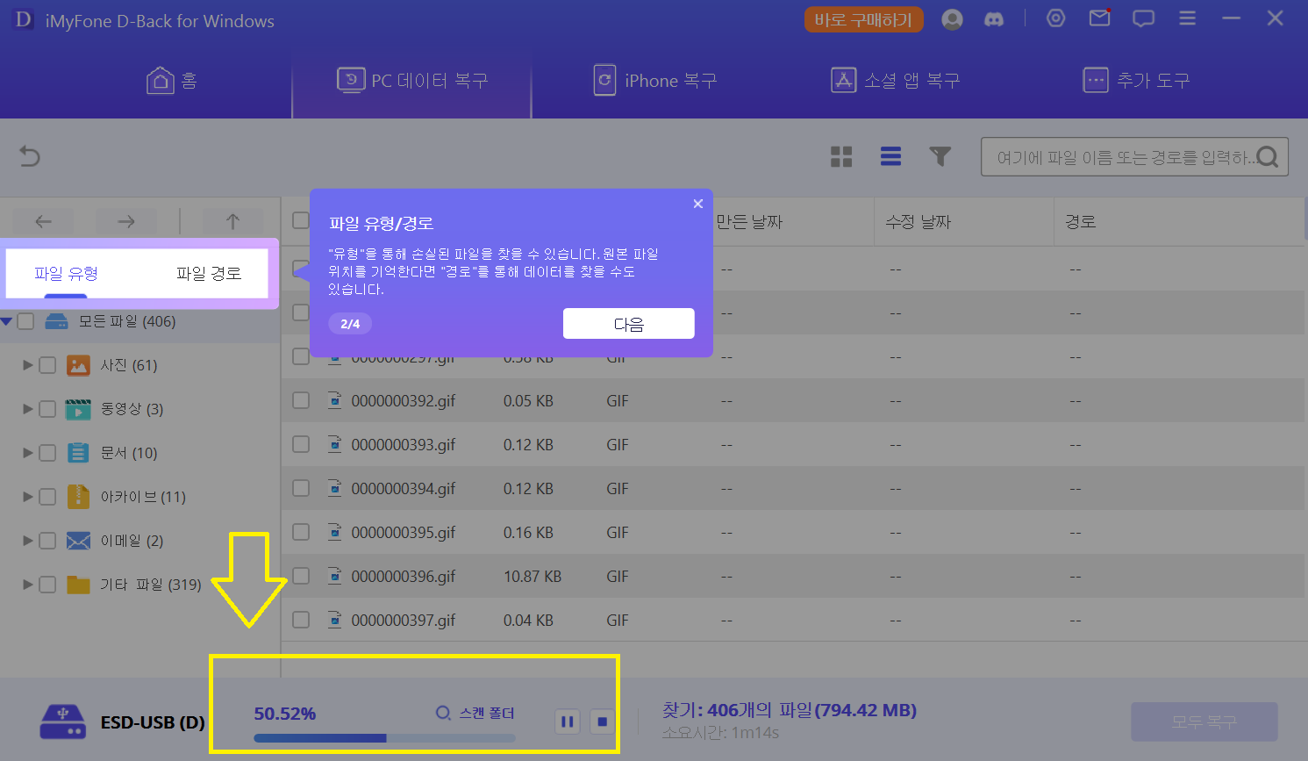Select checkbox for 0000000395.gif

tap(301, 532)
